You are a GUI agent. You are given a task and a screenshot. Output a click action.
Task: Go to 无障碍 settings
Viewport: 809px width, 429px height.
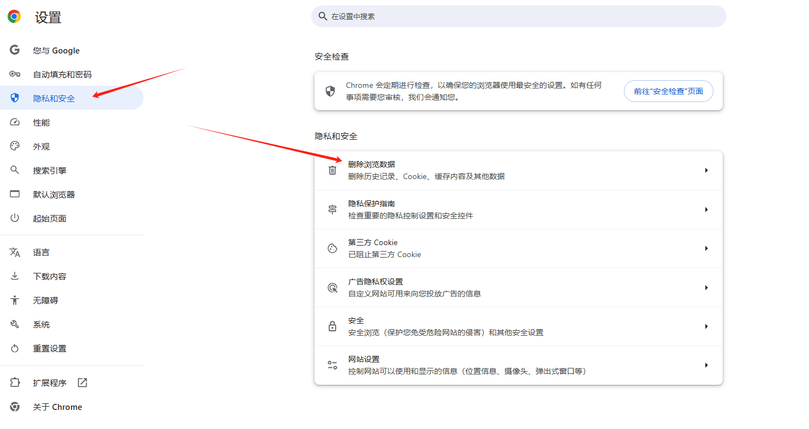pyautogui.click(x=72, y=300)
